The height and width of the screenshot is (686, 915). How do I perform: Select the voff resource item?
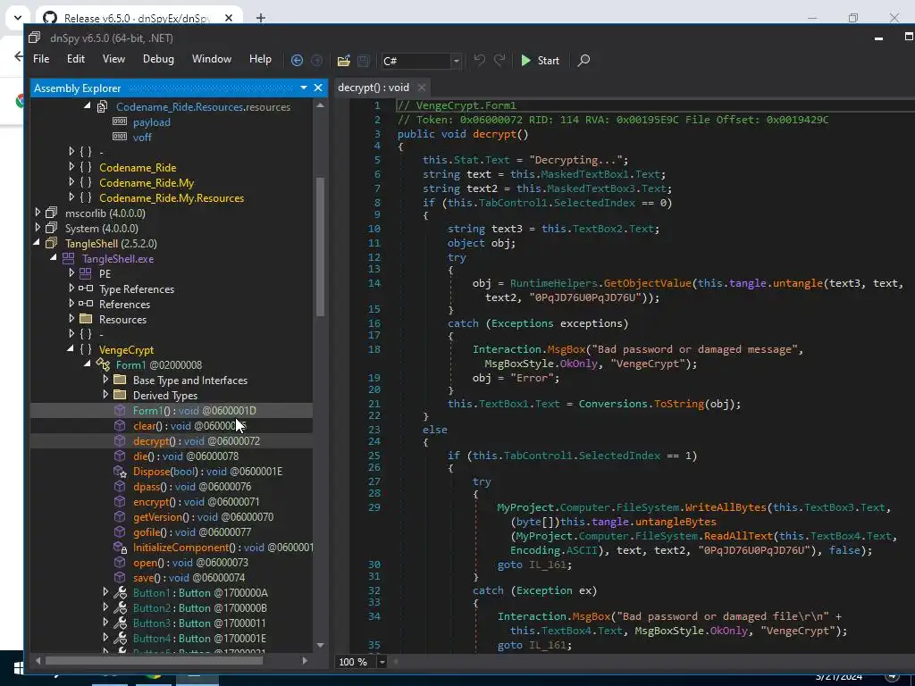click(142, 137)
